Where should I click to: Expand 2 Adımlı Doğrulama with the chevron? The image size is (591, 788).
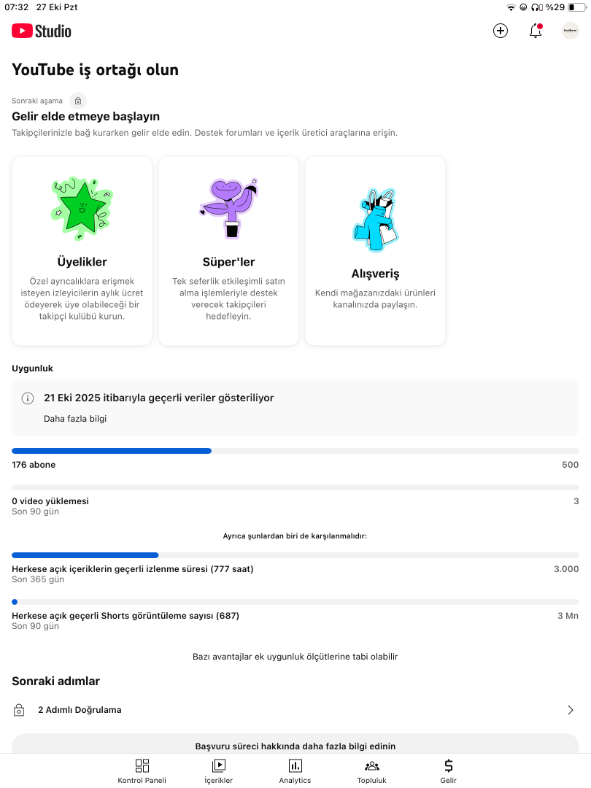571,710
